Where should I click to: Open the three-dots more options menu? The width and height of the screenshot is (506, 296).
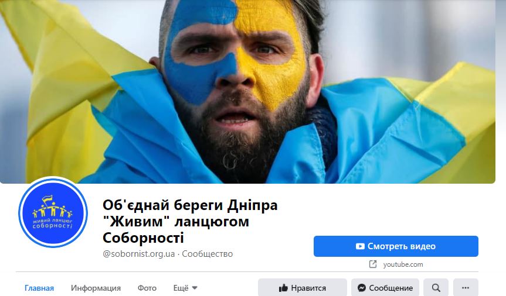click(x=466, y=288)
